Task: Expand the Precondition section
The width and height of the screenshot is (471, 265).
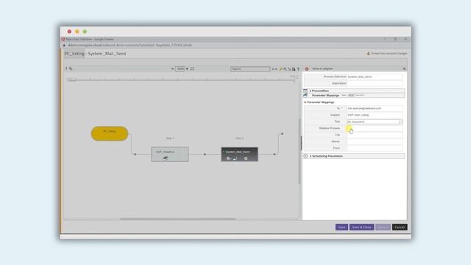Action: point(311,91)
